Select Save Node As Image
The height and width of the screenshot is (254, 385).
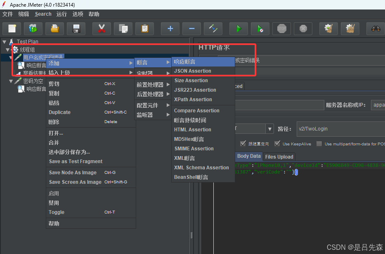click(x=91, y=173)
